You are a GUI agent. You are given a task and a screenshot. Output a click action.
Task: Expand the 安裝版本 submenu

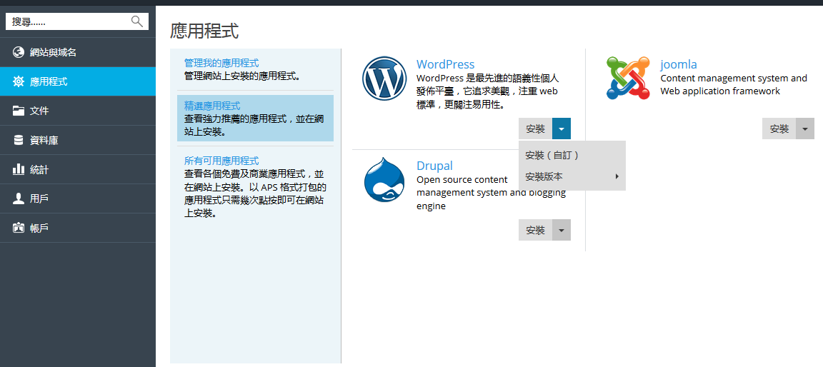[572, 176]
